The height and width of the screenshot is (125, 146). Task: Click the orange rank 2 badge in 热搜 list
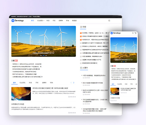pos(81,36)
